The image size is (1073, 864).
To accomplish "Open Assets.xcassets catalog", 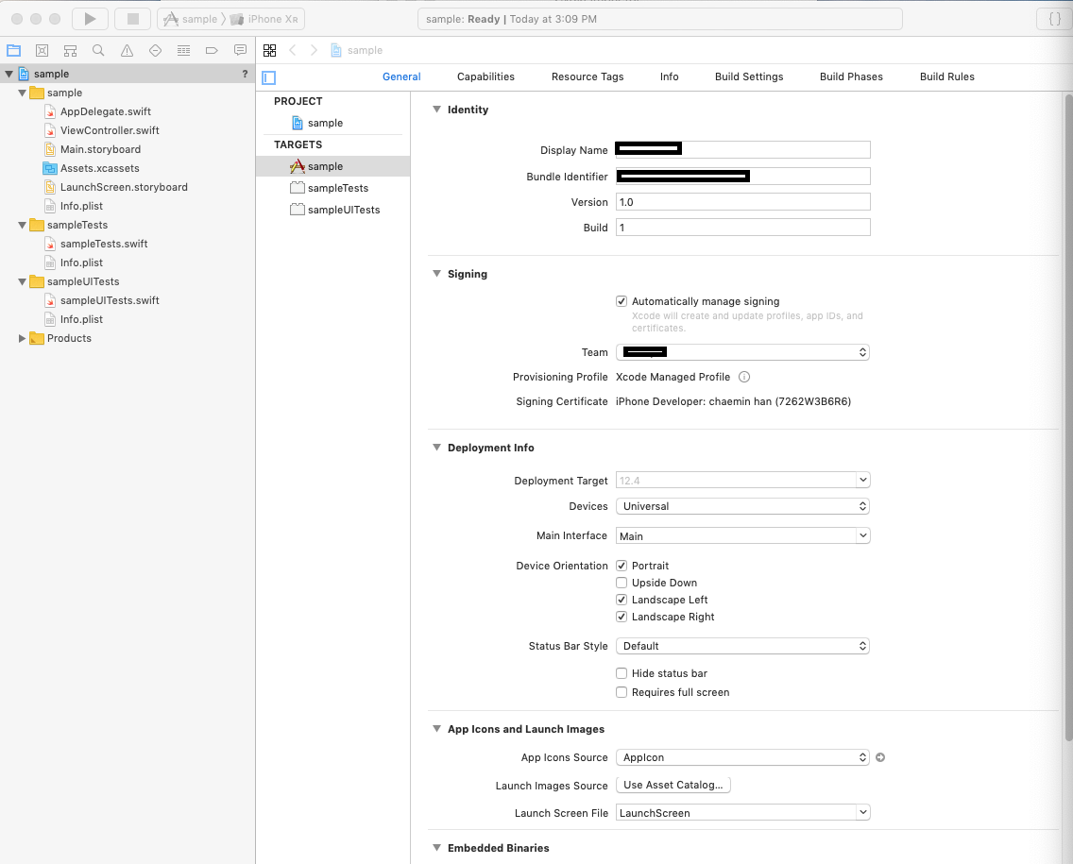I will (x=99, y=168).
